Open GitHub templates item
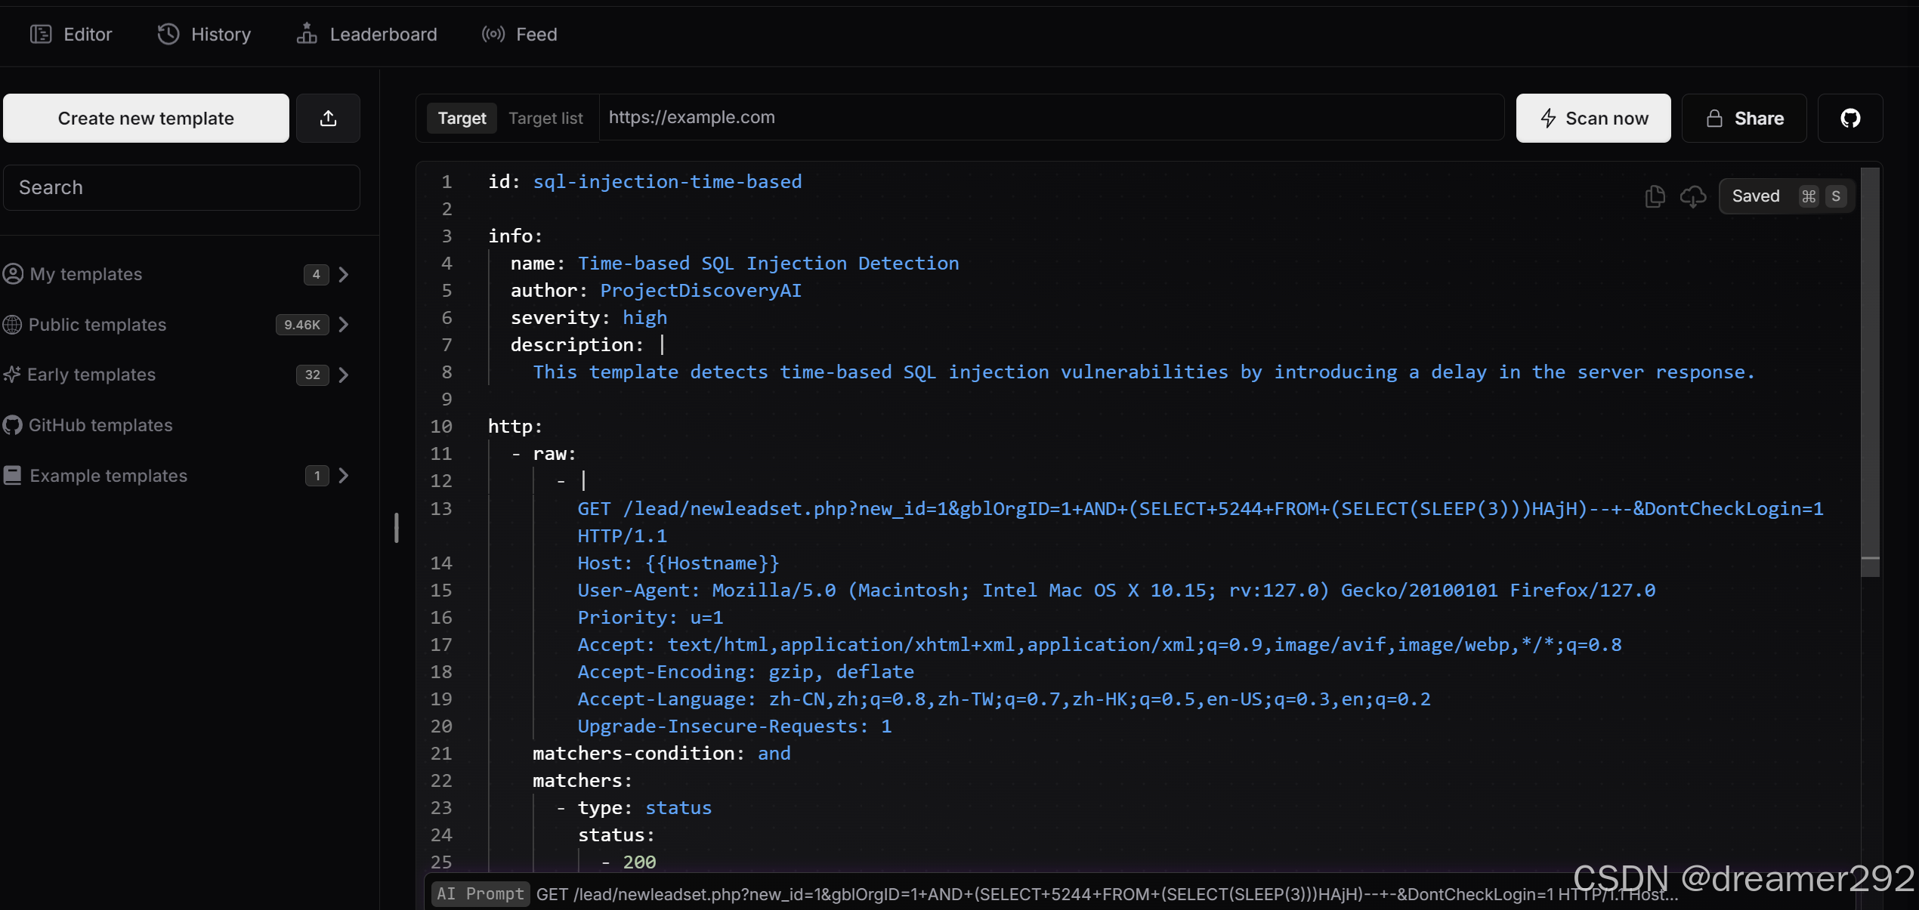Screen dimensions: 1919x910 click(x=100, y=425)
